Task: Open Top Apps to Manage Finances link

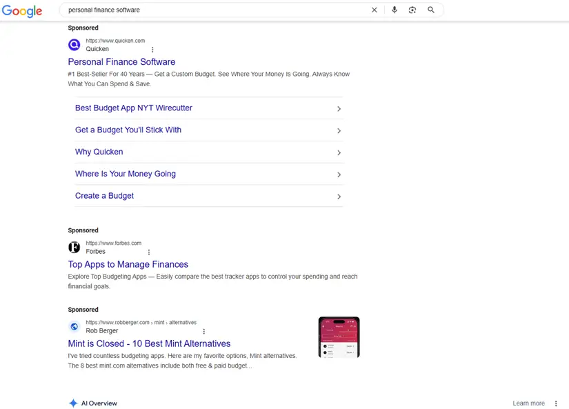Action: click(128, 264)
